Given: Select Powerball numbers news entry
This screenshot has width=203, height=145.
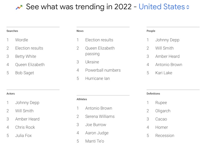Looking at the screenshot, I should [103, 70].
